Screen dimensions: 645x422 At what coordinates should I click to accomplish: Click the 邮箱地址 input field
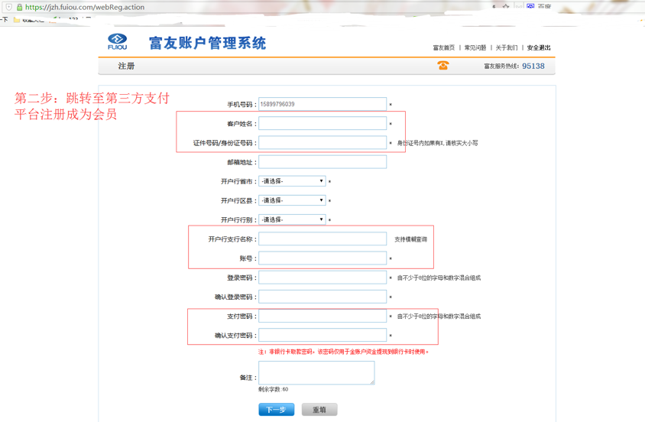pos(322,162)
